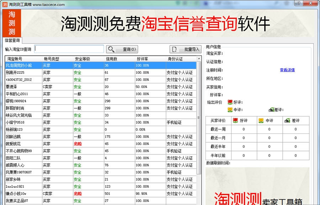The image size is (320, 205).
Task: Click the 半年以前 row label
Action: (x=218, y=156)
